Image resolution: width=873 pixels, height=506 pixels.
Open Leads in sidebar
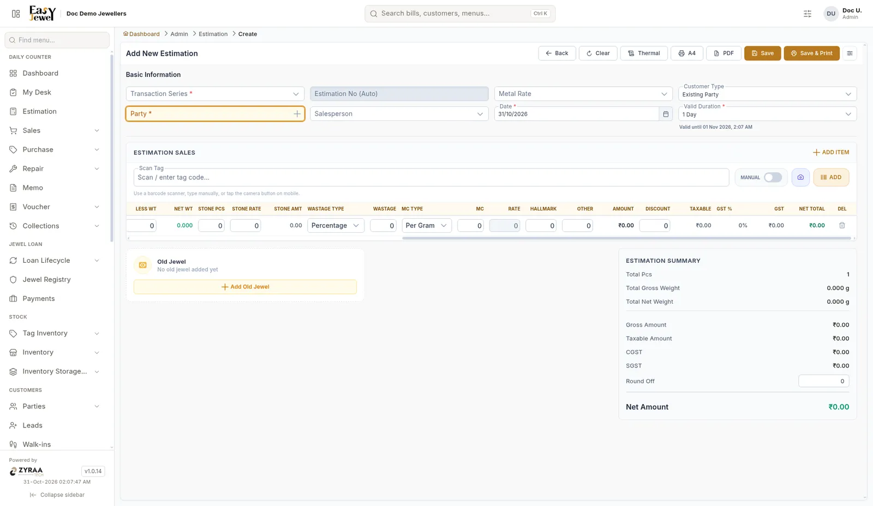point(57,425)
